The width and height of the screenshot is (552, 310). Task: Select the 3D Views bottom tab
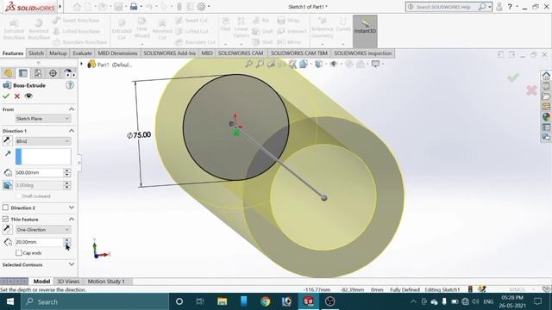(x=68, y=282)
